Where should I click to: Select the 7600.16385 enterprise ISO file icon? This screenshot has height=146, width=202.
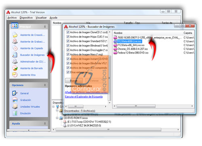tap(115, 38)
